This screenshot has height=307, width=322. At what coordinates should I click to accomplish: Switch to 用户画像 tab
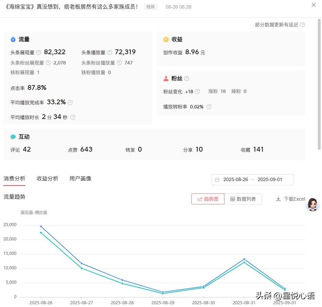tap(80, 178)
